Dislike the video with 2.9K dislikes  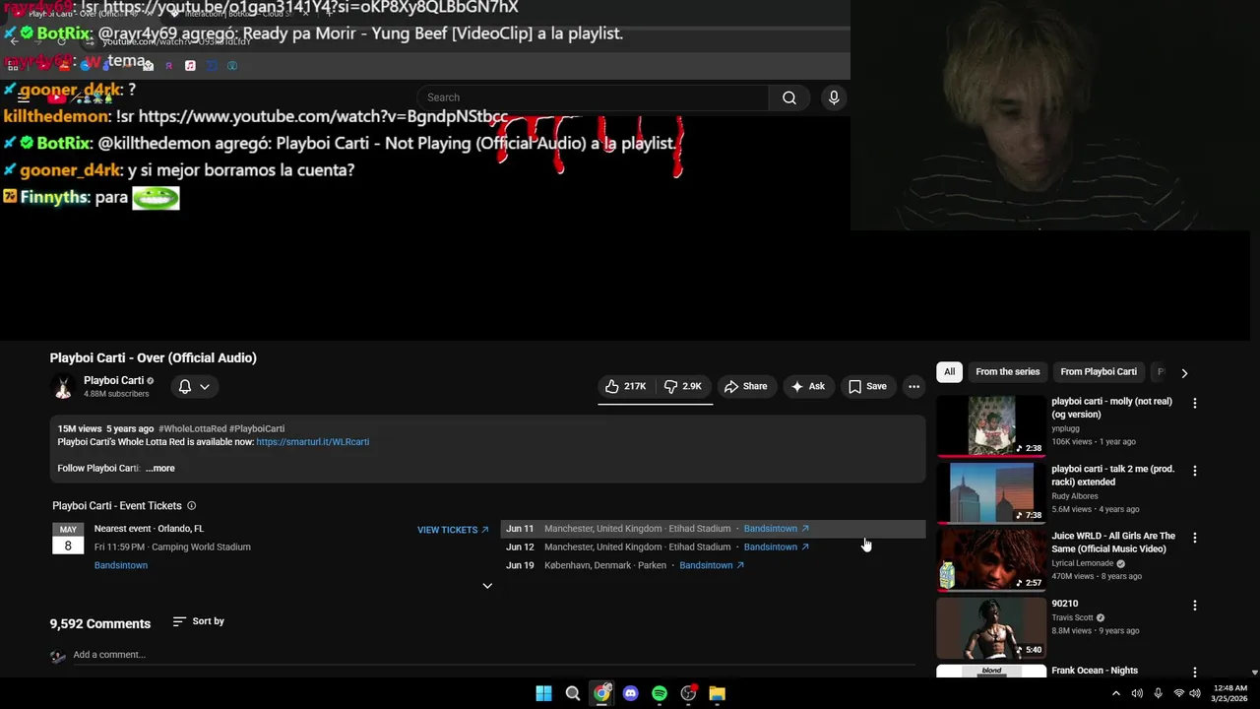683,386
